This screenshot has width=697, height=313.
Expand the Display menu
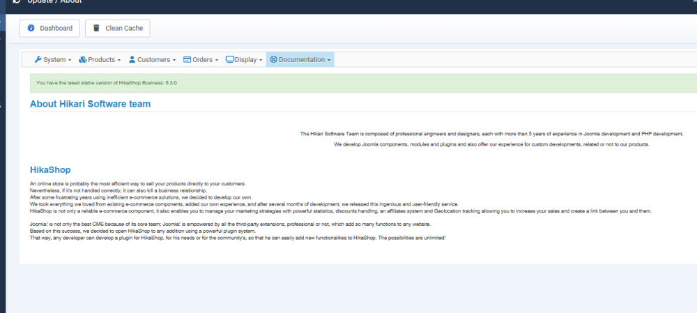pos(244,59)
